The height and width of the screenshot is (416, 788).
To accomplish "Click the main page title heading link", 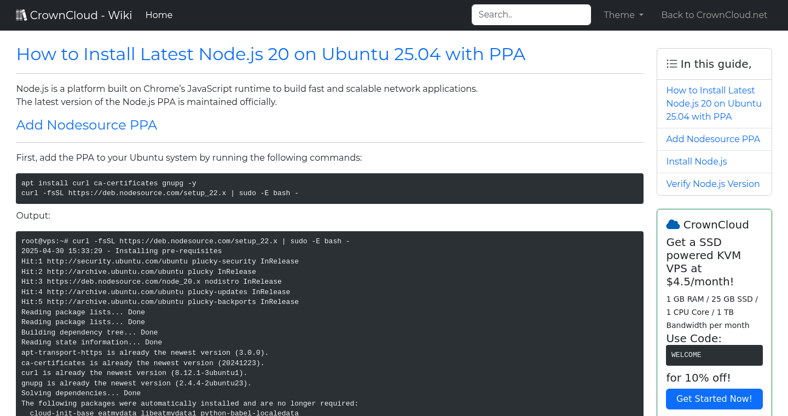I will pos(270,54).
